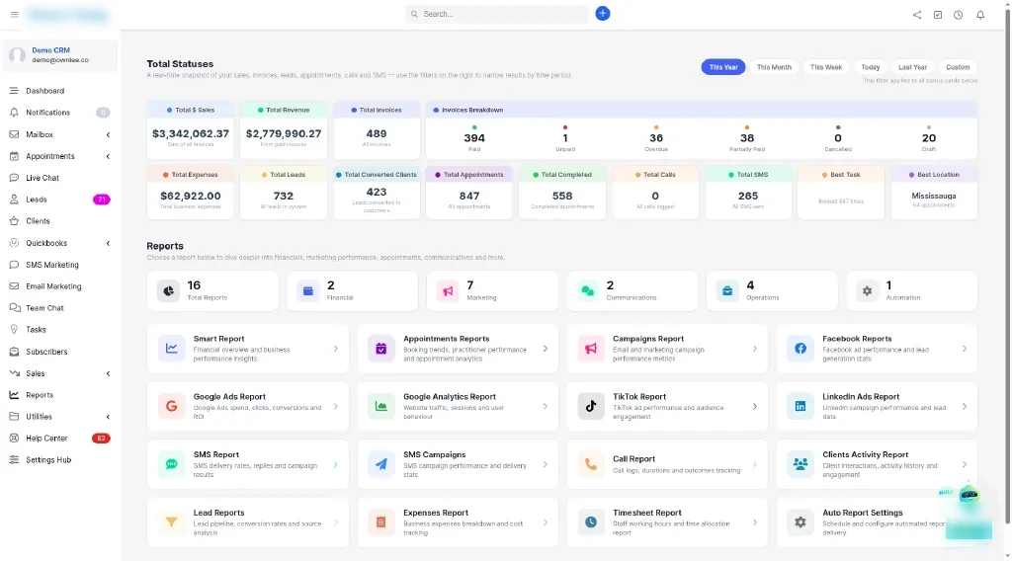This screenshot has height=561, width=1012.
Task: Select the Last Year filter
Action: [x=912, y=67]
